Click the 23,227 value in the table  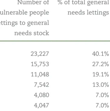(x=40, y=54)
